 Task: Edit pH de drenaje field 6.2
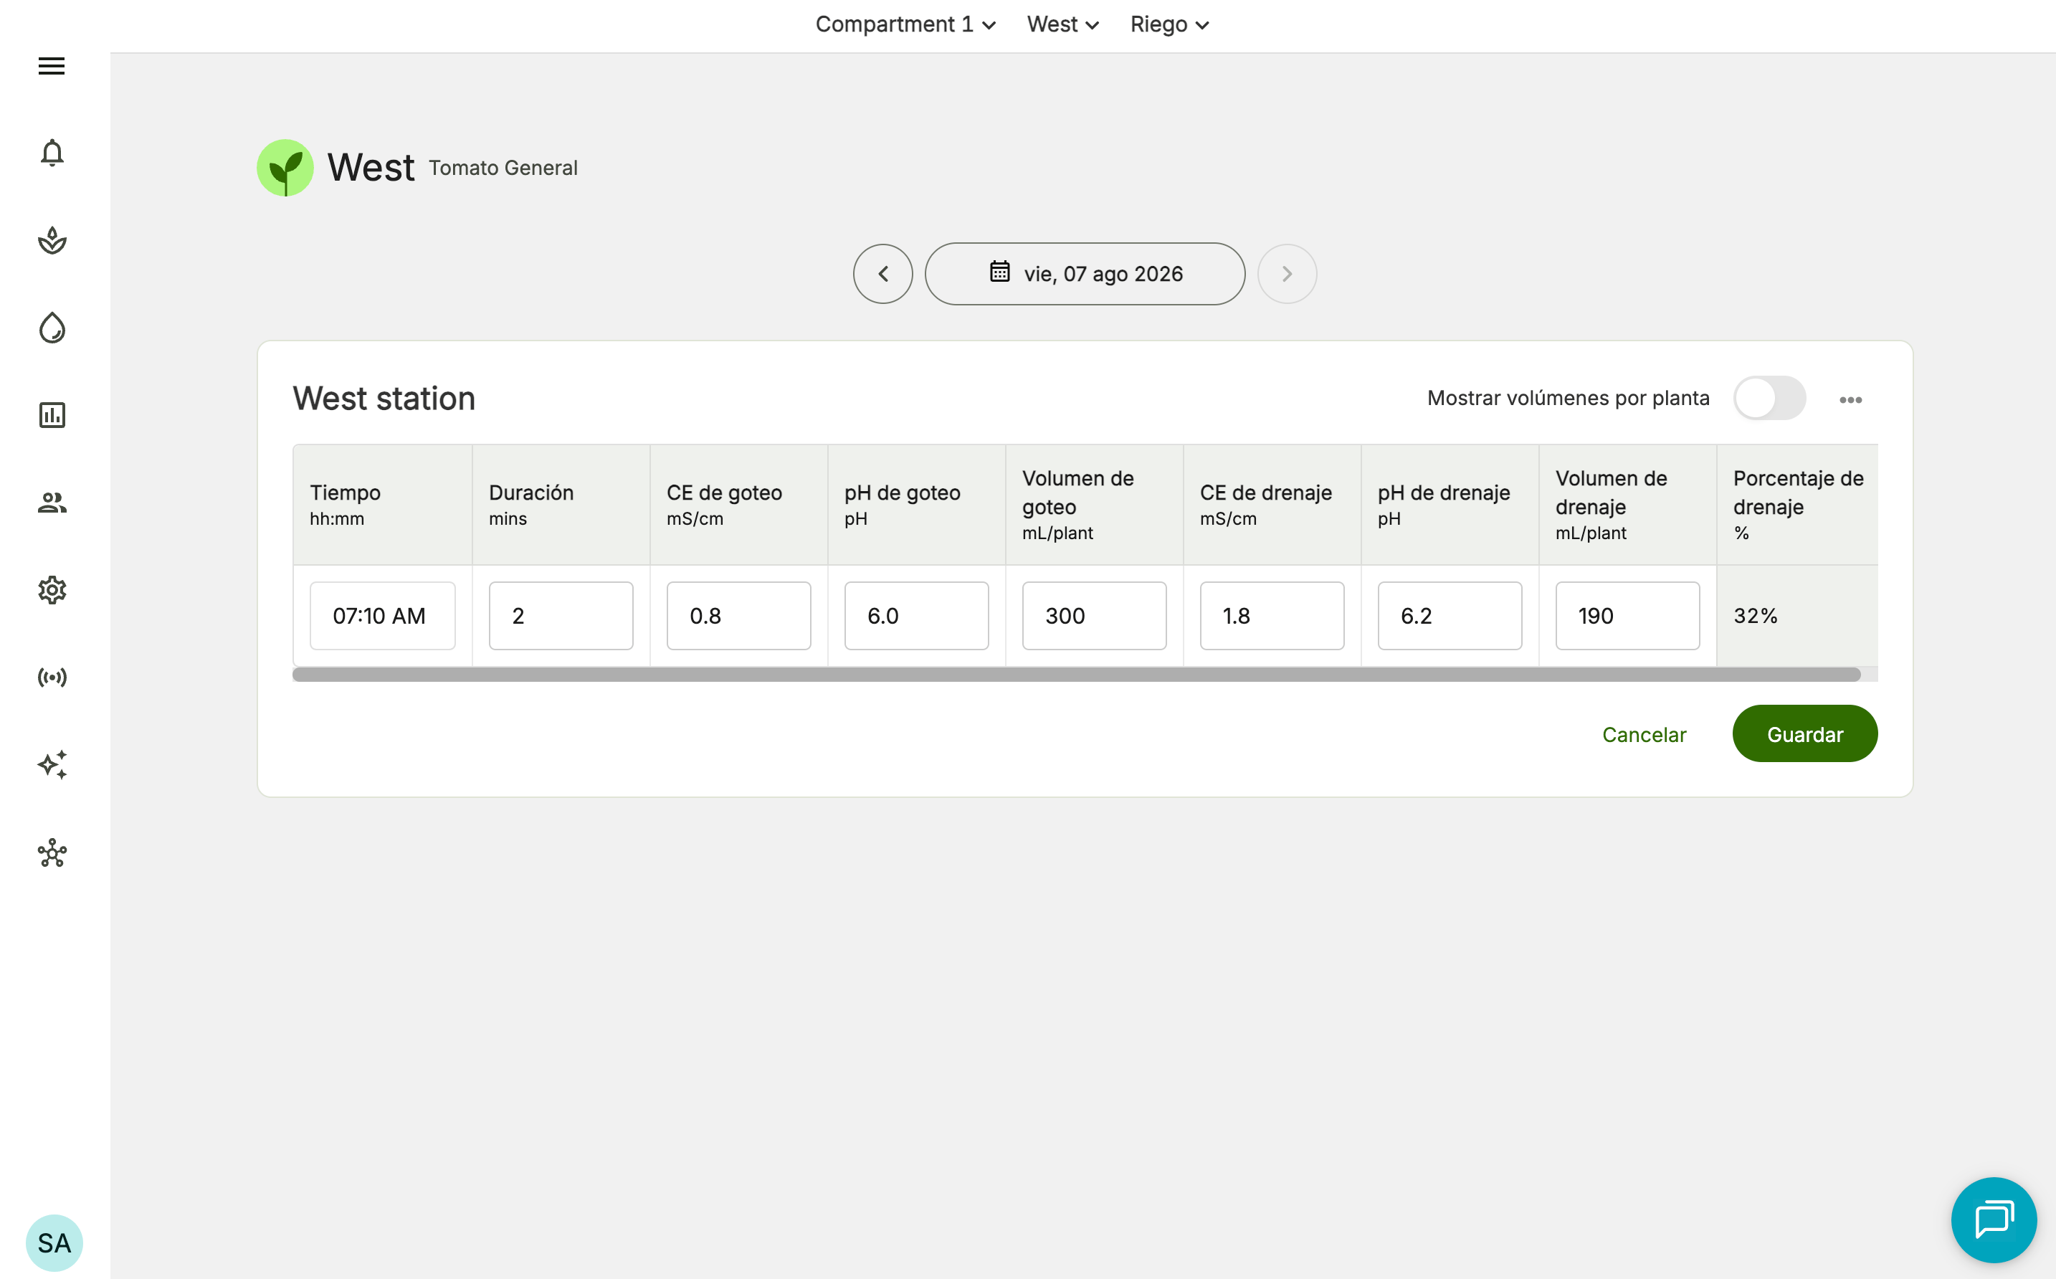coord(1449,616)
